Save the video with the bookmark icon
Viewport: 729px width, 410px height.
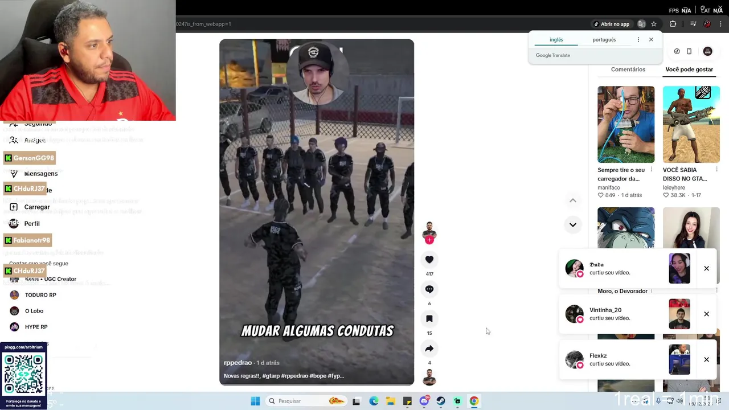(x=429, y=319)
